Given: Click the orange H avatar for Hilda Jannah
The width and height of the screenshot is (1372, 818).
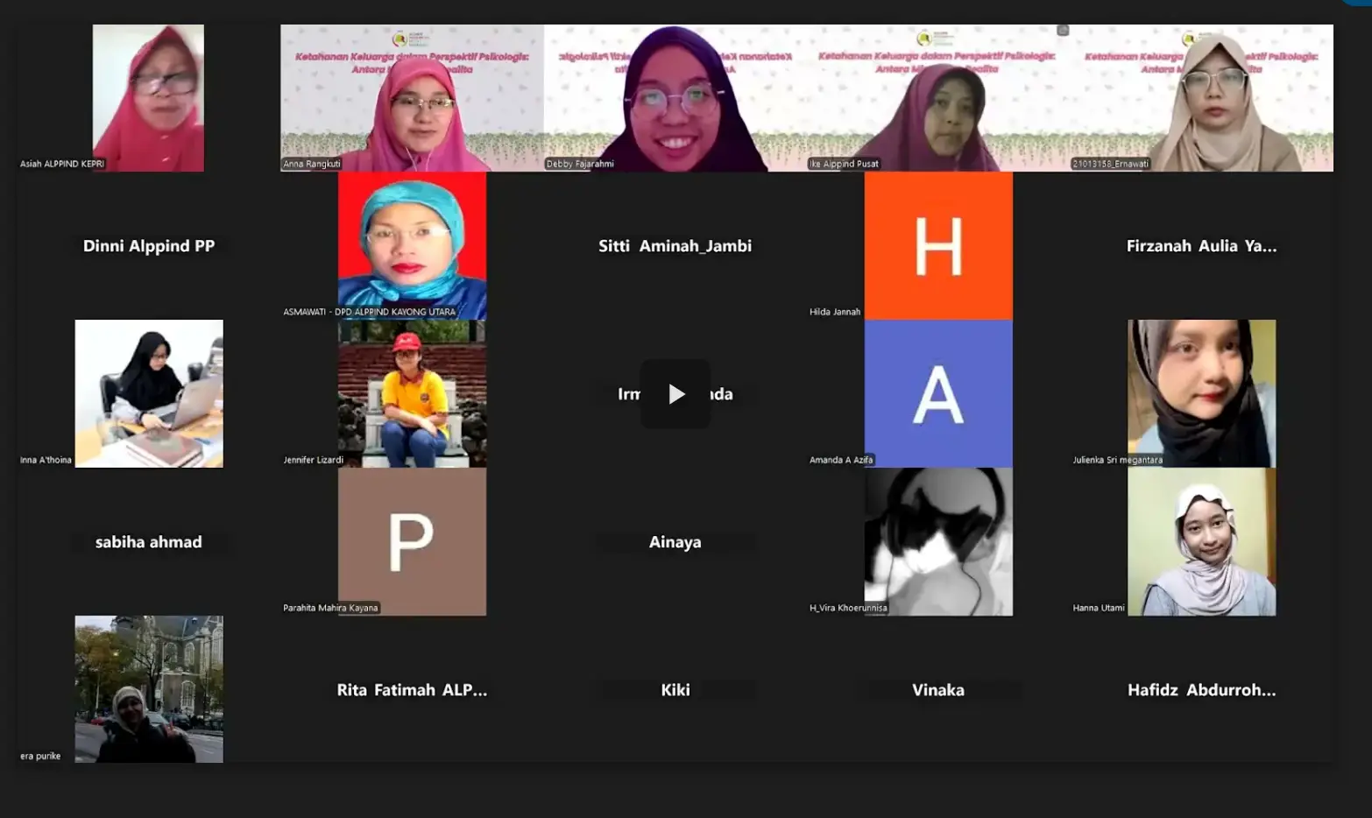Looking at the screenshot, I should click(938, 245).
